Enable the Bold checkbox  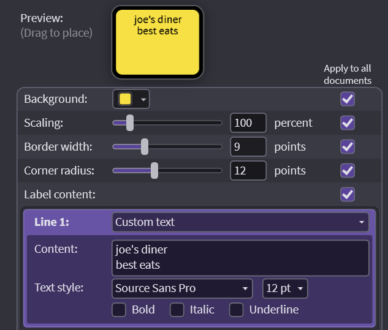pos(119,310)
